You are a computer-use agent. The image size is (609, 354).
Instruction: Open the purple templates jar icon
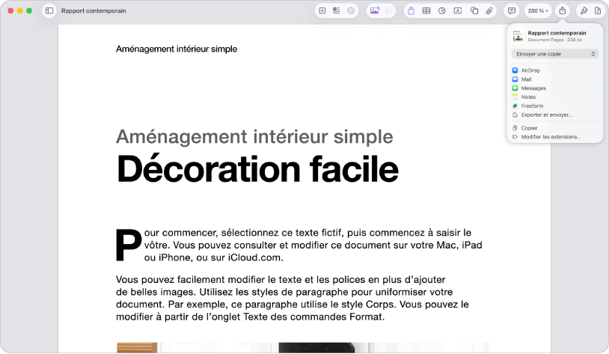(x=411, y=11)
